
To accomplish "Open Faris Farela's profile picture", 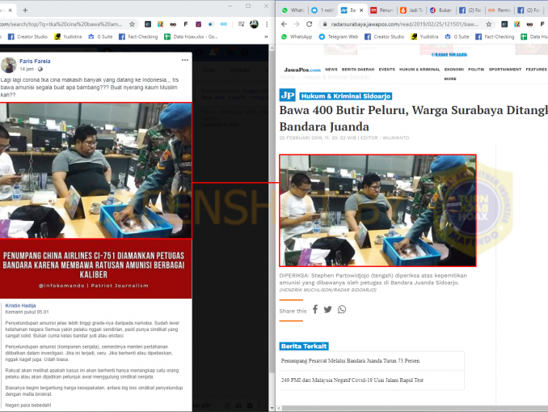I will pyautogui.click(x=9, y=65).
